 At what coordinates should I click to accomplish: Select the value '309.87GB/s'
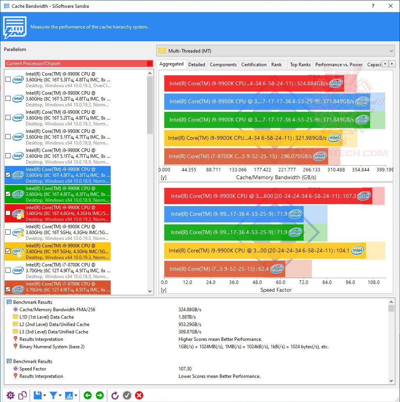click(x=190, y=332)
